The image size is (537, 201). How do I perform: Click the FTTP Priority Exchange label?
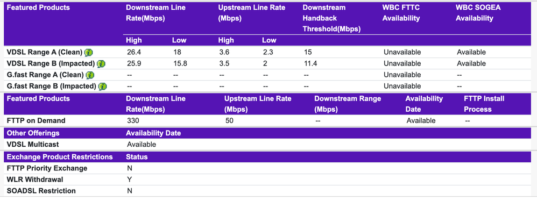tap(47, 168)
